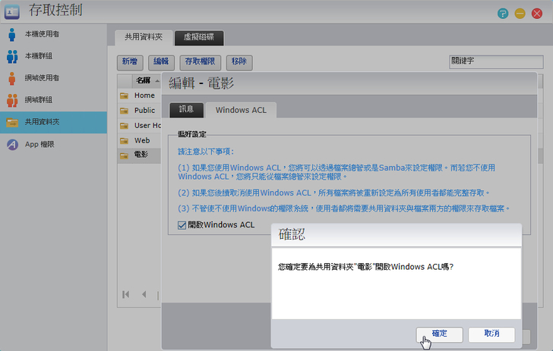This screenshot has width=553, height=351.
Task: Switch to 訊息 tab in edit dialog
Action: [x=186, y=109]
